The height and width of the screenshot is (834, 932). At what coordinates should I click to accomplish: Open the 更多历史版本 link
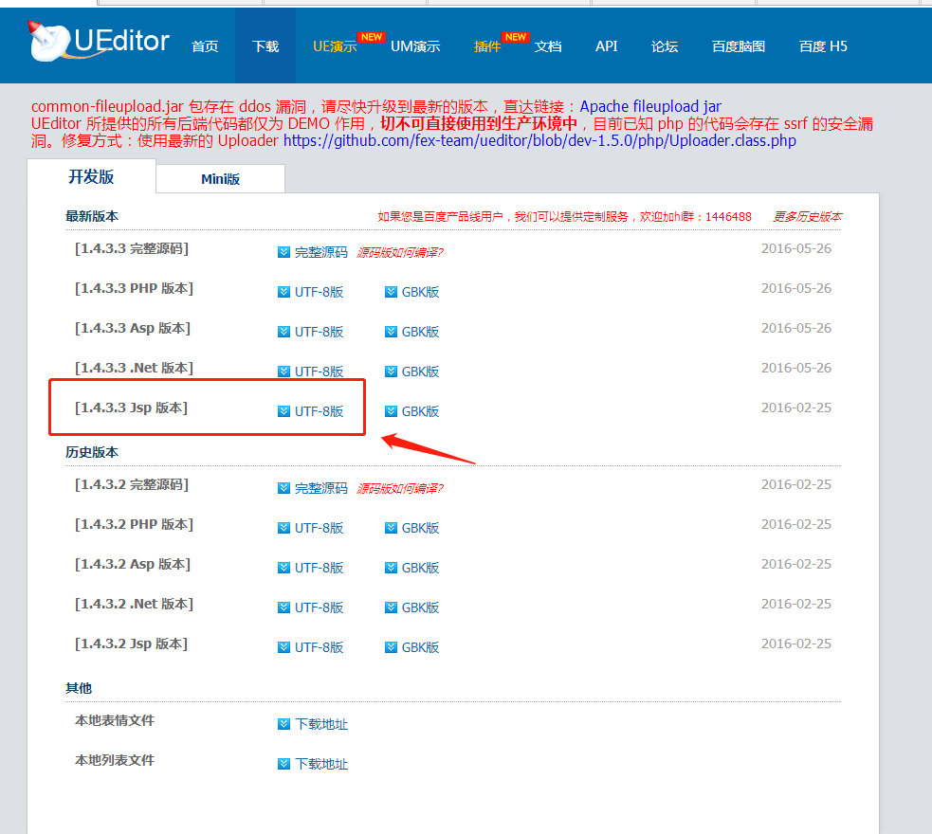click(x=807, y=217)
